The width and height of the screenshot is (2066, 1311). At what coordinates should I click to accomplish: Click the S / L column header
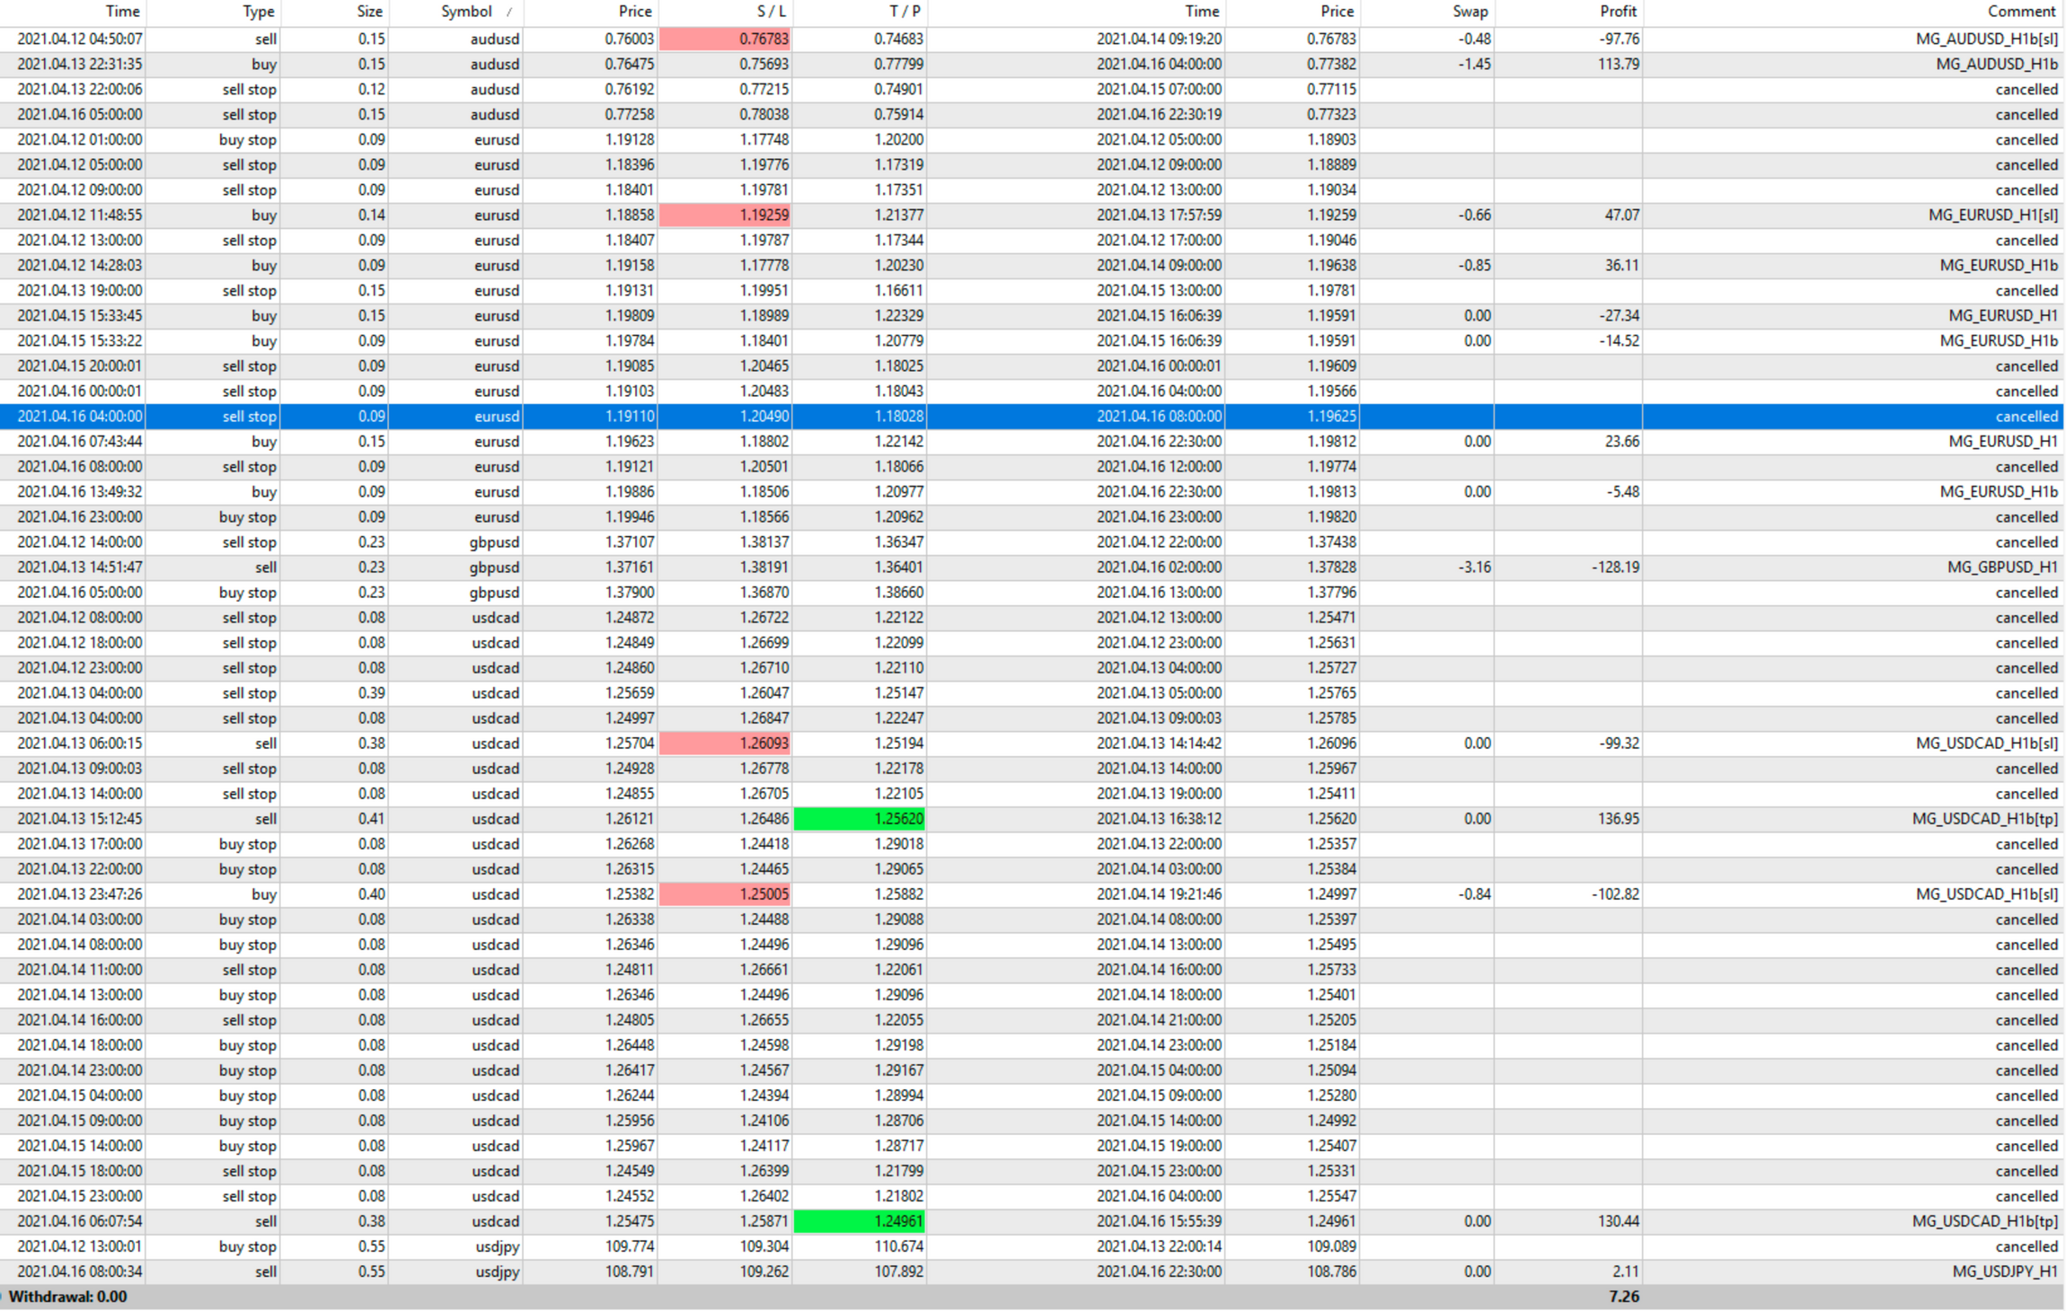pyautogui.click(x=771, y=12)
